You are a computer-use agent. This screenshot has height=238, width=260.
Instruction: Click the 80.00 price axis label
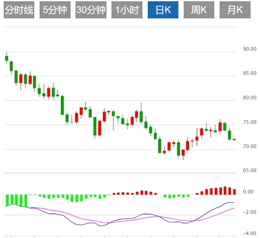[249, 98]
